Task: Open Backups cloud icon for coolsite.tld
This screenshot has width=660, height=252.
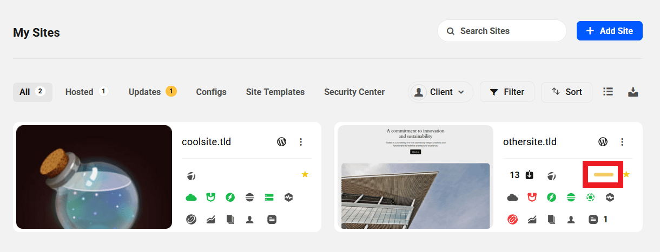Action: pos(191,197)
